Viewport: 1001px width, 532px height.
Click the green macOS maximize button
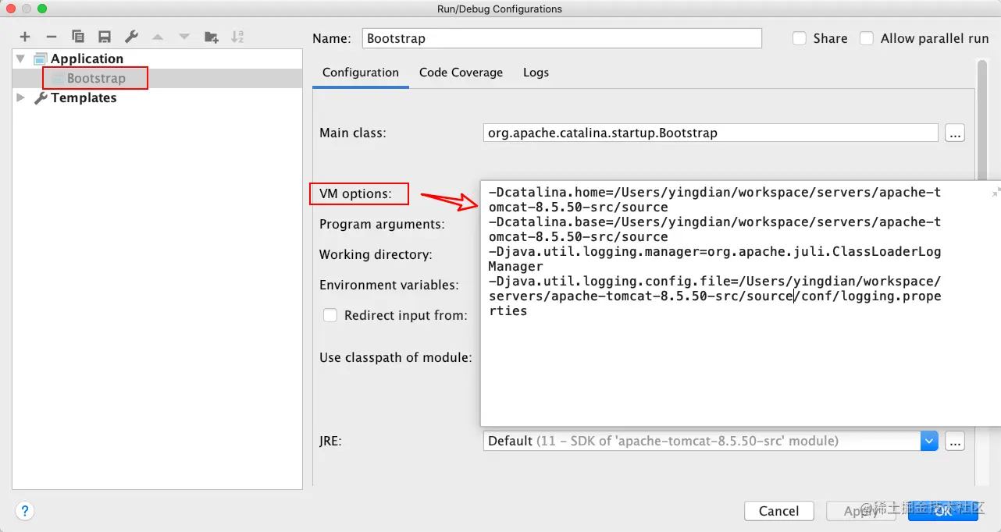[x=42, y=9]
